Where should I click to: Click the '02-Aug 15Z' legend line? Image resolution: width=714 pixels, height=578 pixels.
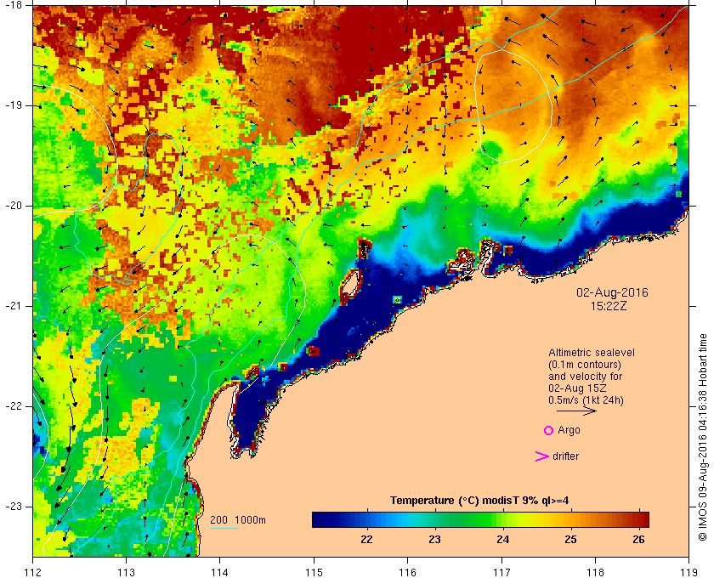[577, 388]
